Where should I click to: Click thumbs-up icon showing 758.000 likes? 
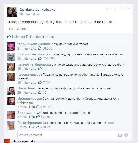click(x=40, y=58)
